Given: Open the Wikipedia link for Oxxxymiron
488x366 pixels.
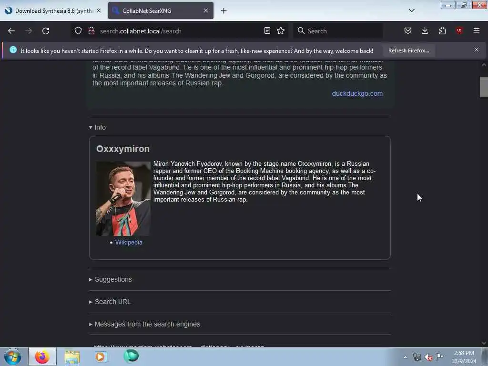Looking at the screenshot, I should [129, 242].
